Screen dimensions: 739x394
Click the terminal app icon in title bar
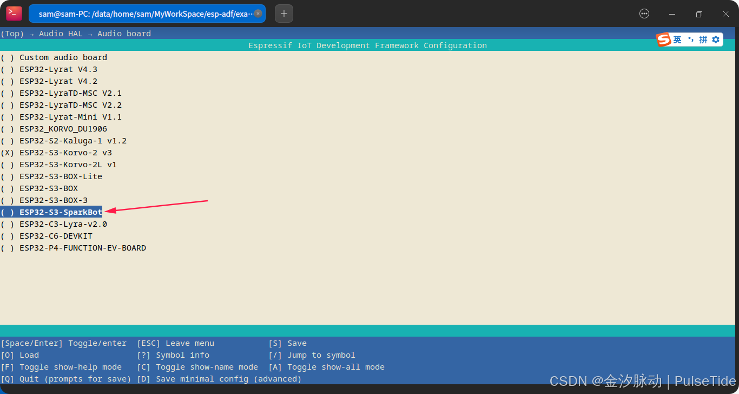tap(14, 14)
